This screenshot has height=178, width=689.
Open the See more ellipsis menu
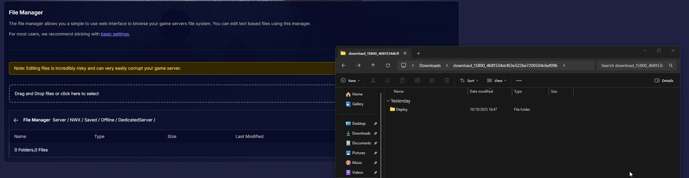click(519, 81)
